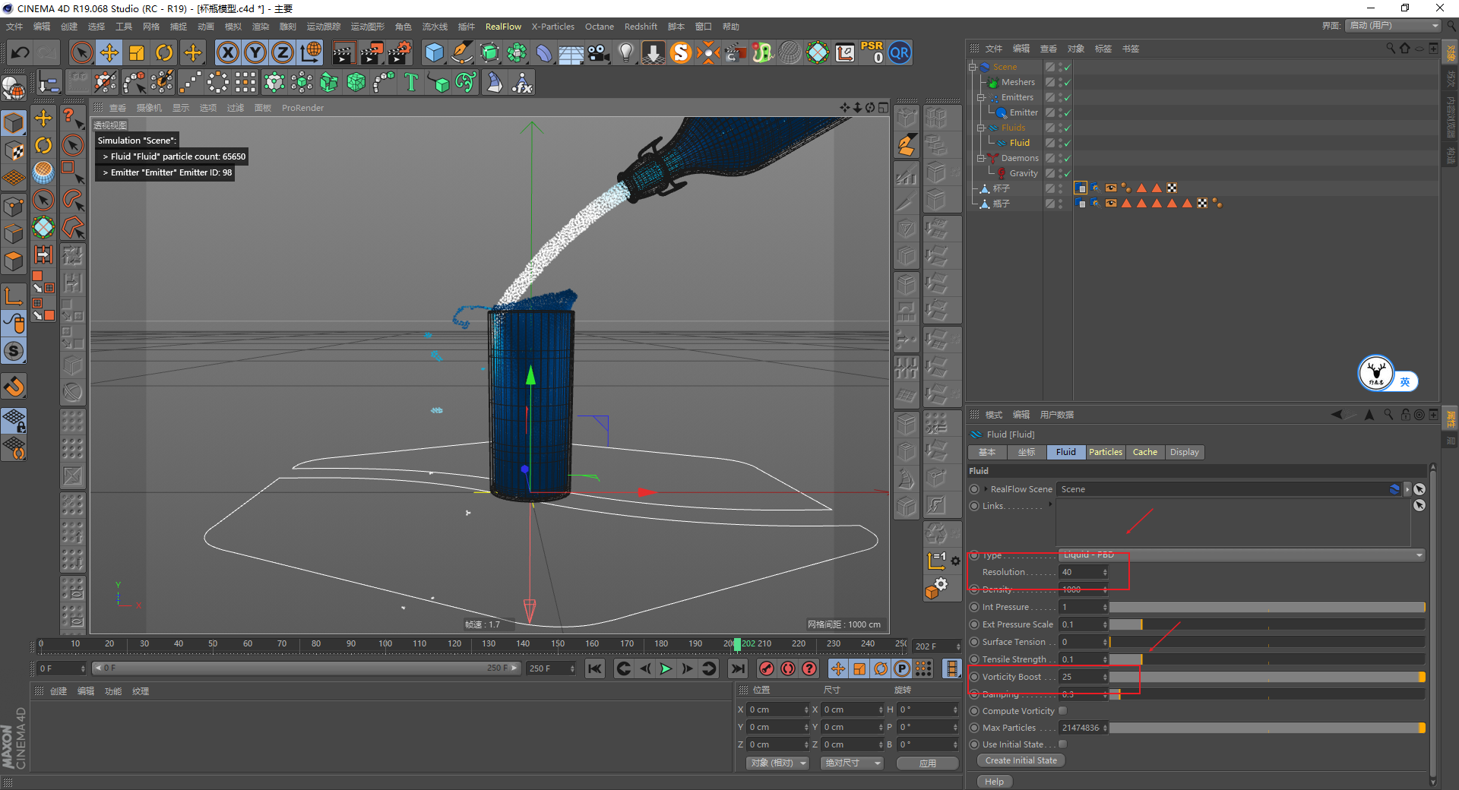Collapse the Emitters group in object tree
The width and height of the screenshot is (1459, 790).
click(x=981, y=97)
